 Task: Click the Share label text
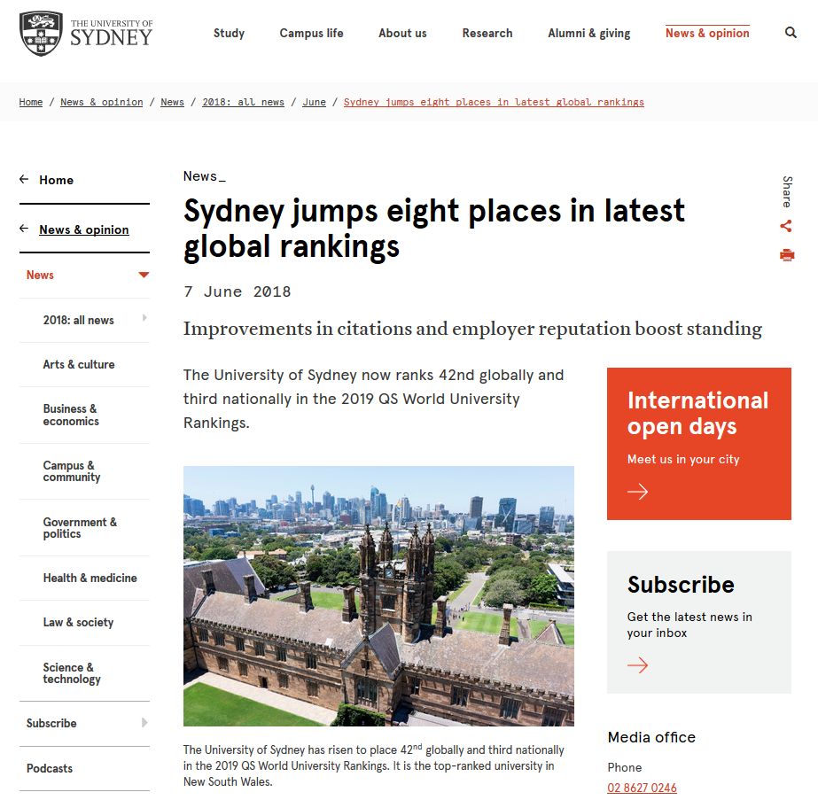tap(787, 191)
